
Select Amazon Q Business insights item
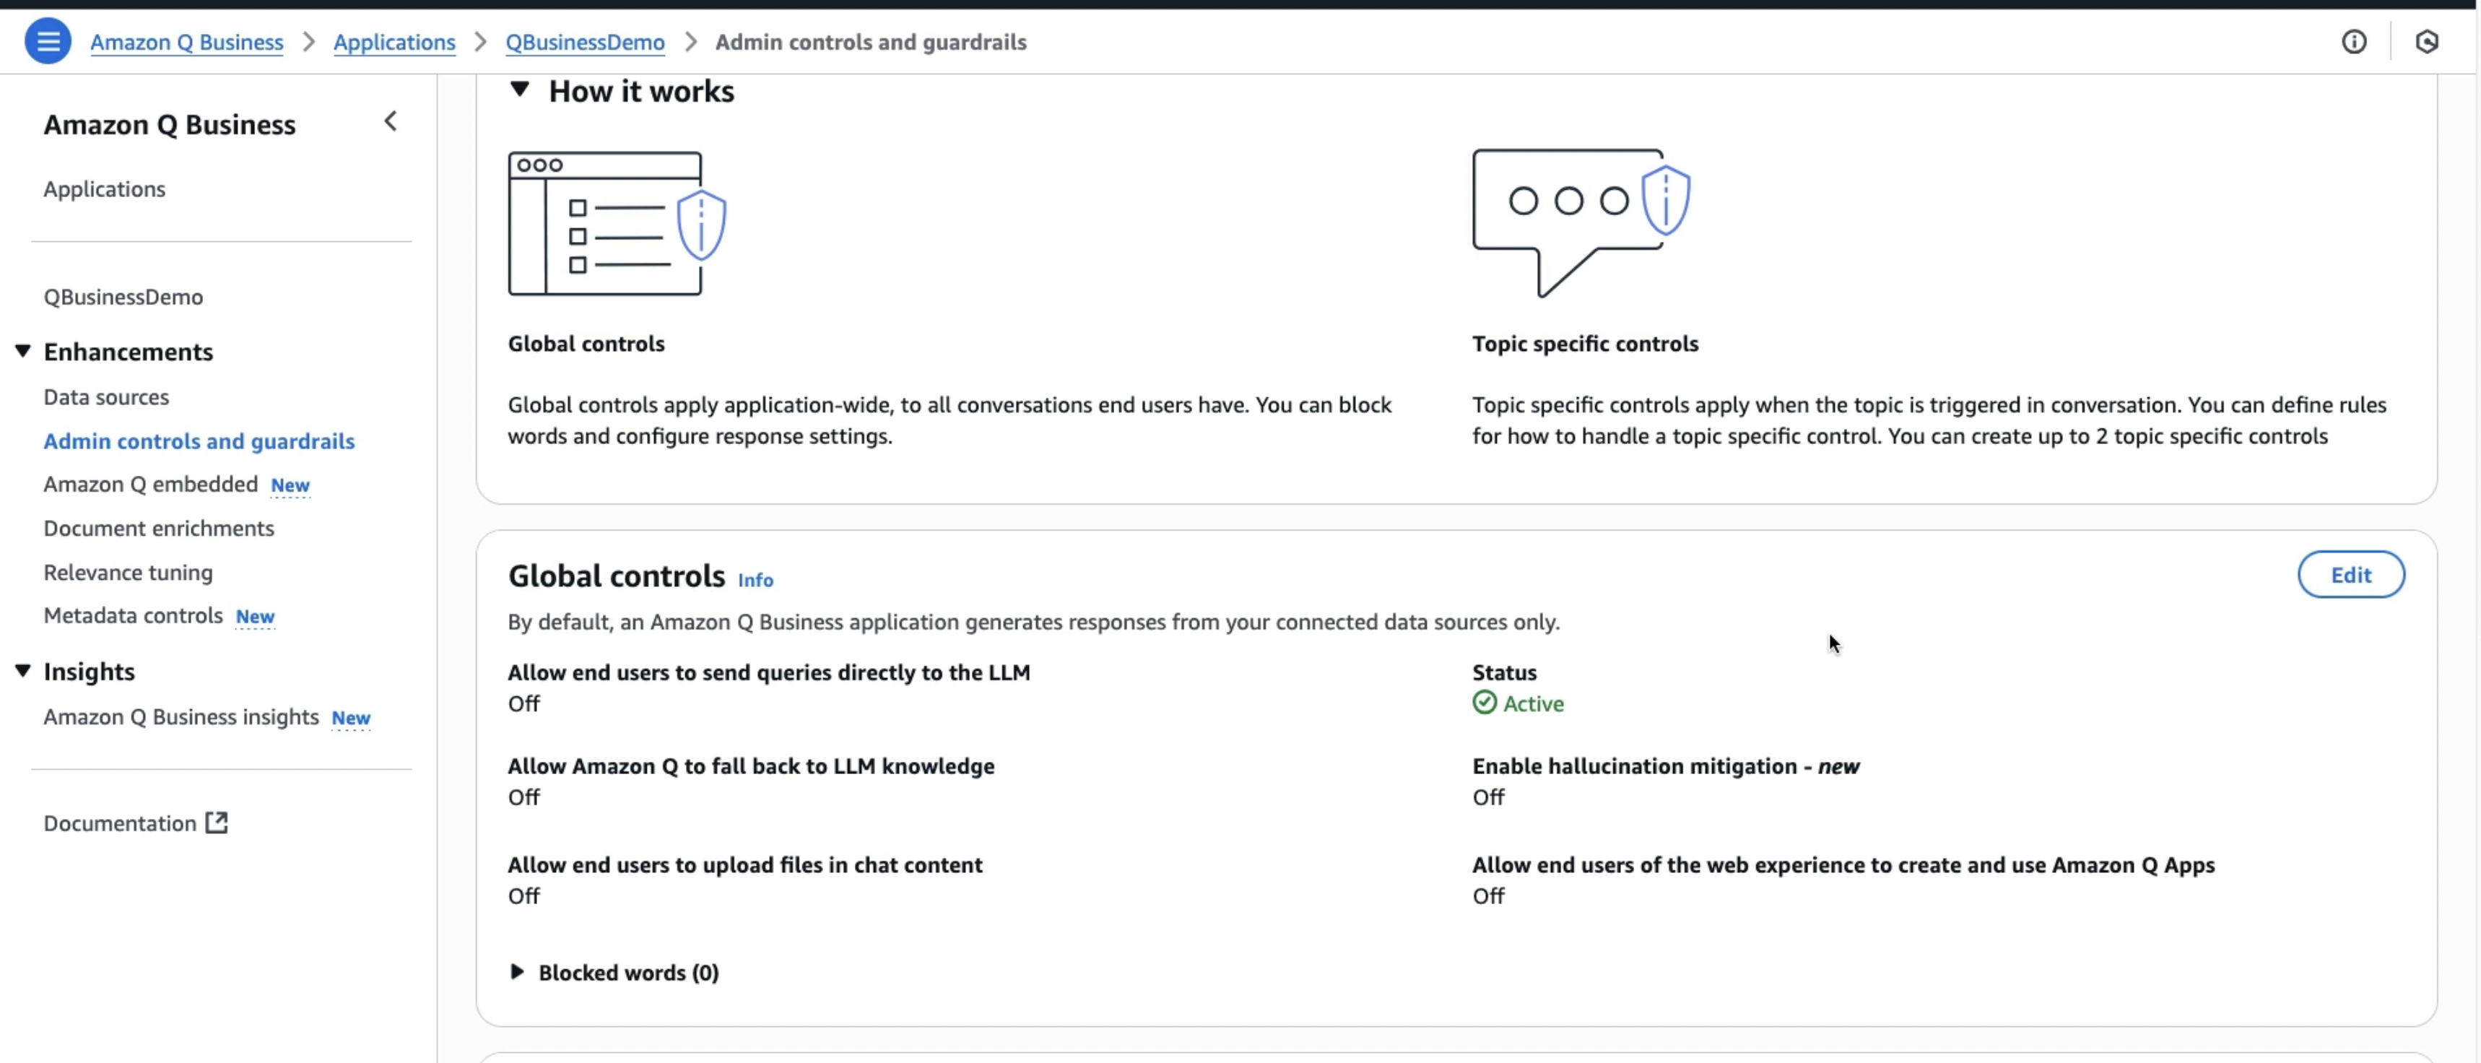[x=181, y=716]
